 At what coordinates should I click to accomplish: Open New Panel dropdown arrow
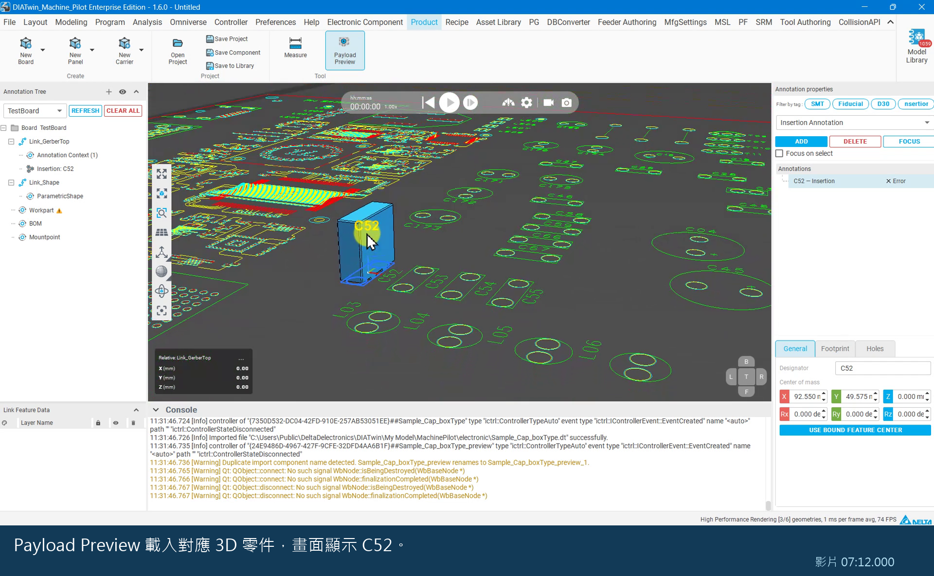tap(92, 50)
